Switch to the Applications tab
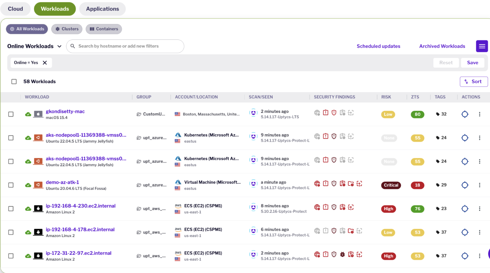The image size is (490, 273). (102, 9)
